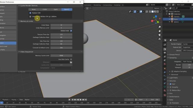193x108 pixels.
Task: Enable the Intel Core i7-8550U CPU checkbox
Action: (x=30, y=16)
